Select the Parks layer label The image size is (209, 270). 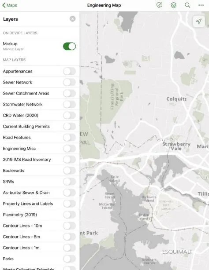tap(8, 259)
